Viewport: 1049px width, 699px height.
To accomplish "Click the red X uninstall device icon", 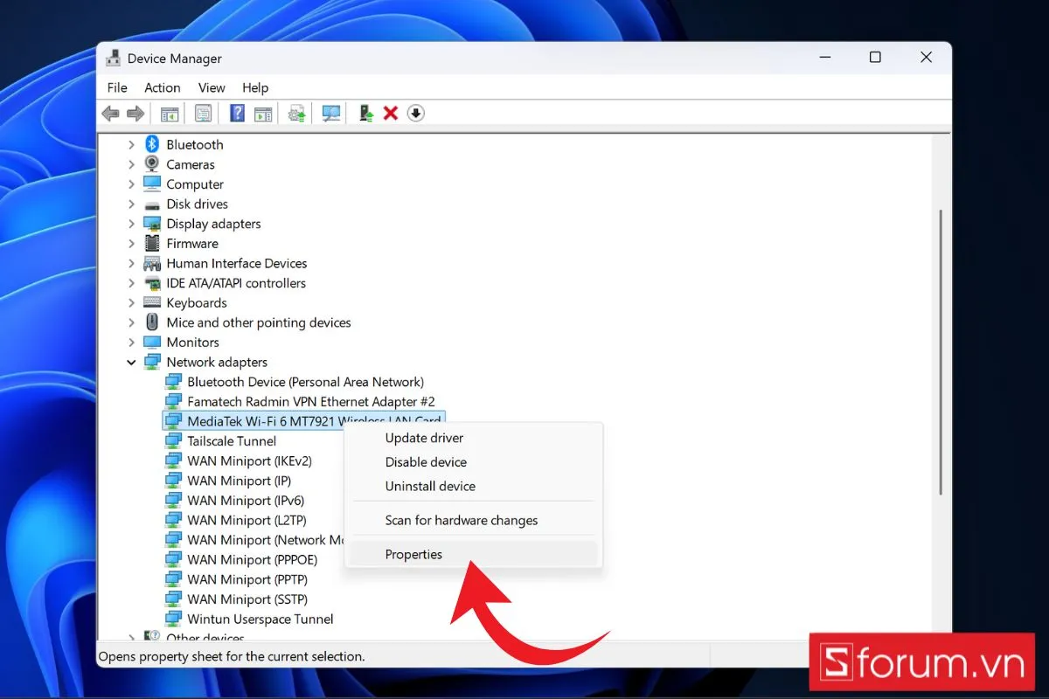I will pyautogui.click(x=391, y=114).
